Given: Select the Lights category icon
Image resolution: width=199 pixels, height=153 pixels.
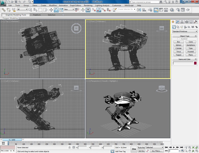Looking at the screenshot, I should click(182, 27).
